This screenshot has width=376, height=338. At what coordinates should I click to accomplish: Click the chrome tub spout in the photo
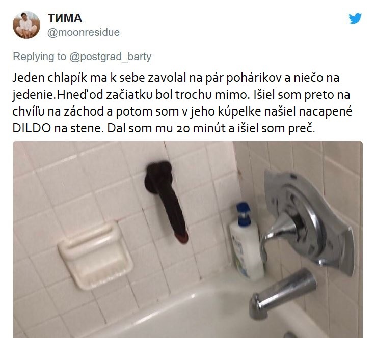pos(282,293)
